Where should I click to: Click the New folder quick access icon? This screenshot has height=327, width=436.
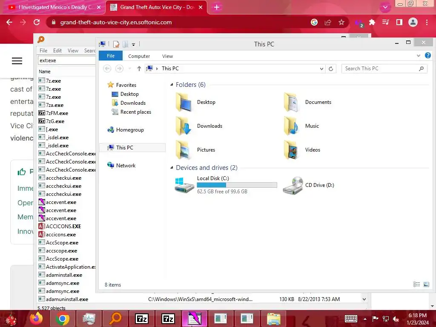click(126, 44)
